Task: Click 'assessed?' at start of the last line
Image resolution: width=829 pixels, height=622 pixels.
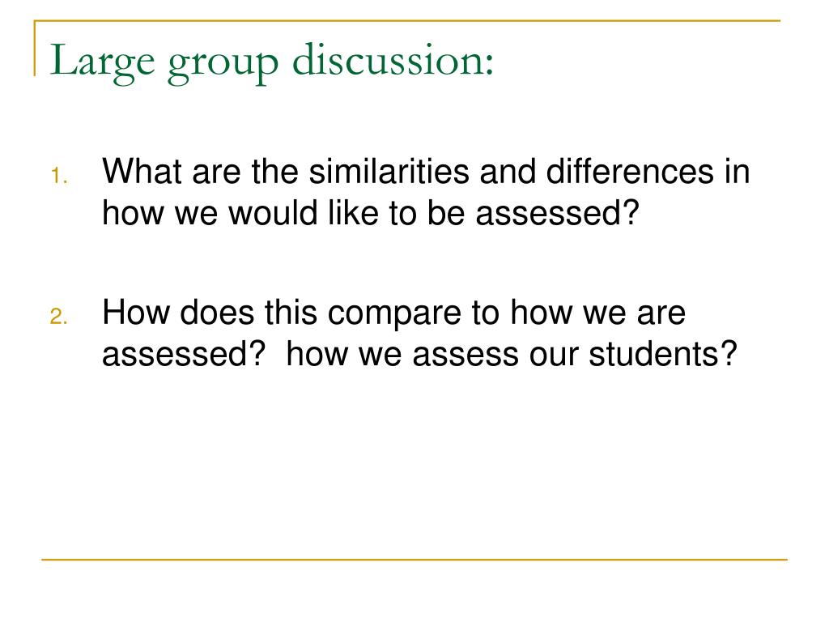Action: pos(184,353)
